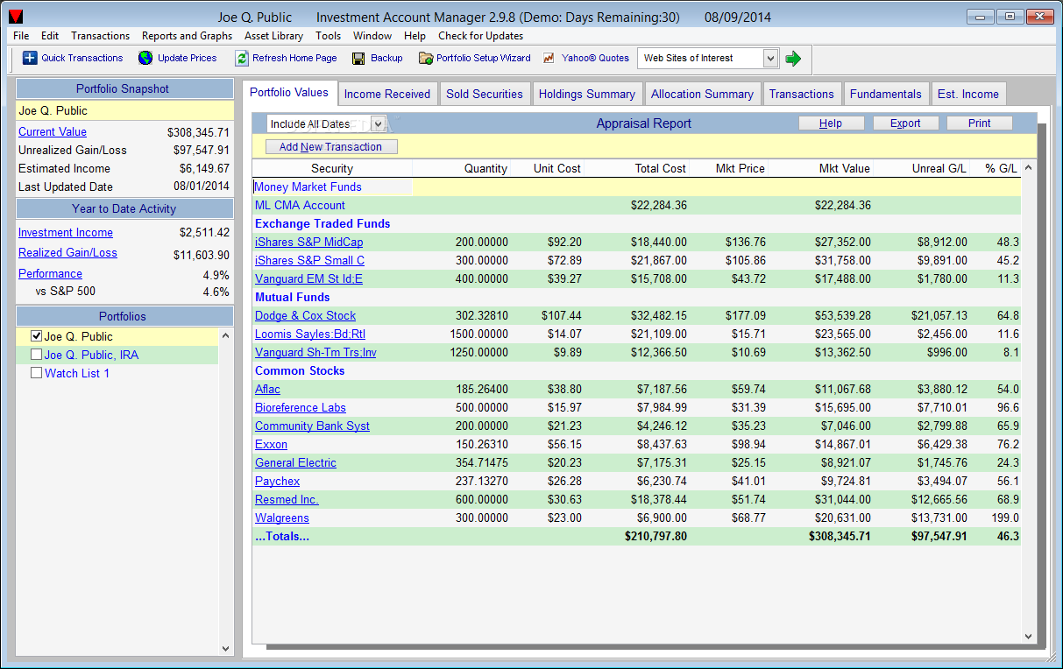1063x669 pixels.
Task: Switch to the Fundamentals tab
Action: 886,94
